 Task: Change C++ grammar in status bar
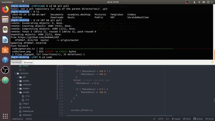coord(168,119)
